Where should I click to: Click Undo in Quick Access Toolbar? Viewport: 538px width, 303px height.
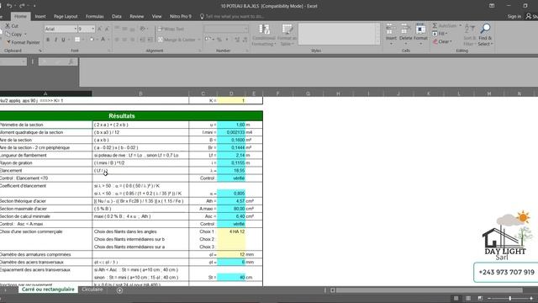point(9,6)
